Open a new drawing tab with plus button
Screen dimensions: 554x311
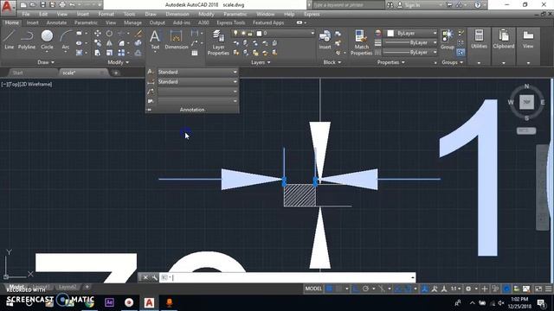coord(115,73)
